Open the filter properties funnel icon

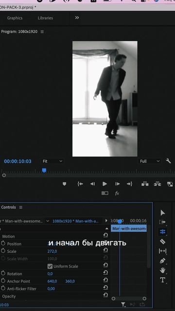point(123,305)
